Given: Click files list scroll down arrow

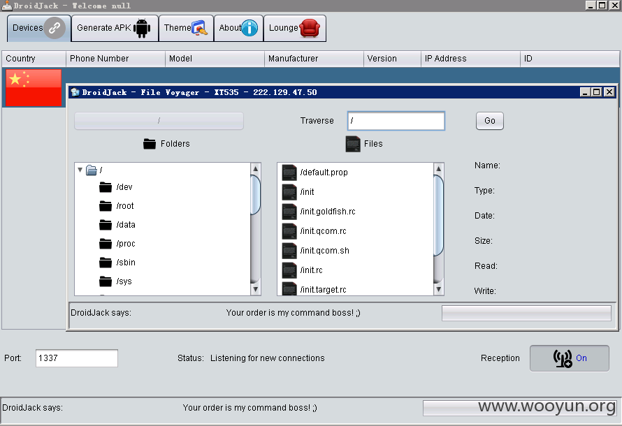Looking at the screenshot, I should coord(439,289).
